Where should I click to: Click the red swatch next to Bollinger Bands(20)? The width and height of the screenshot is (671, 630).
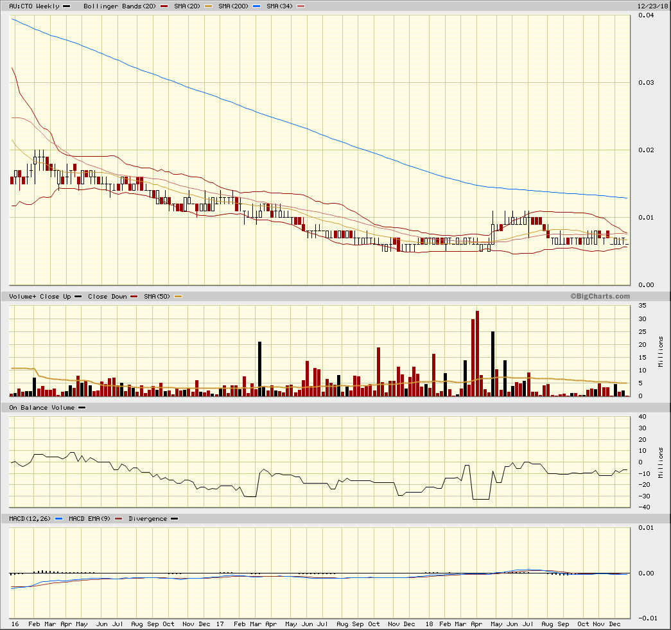164,6
